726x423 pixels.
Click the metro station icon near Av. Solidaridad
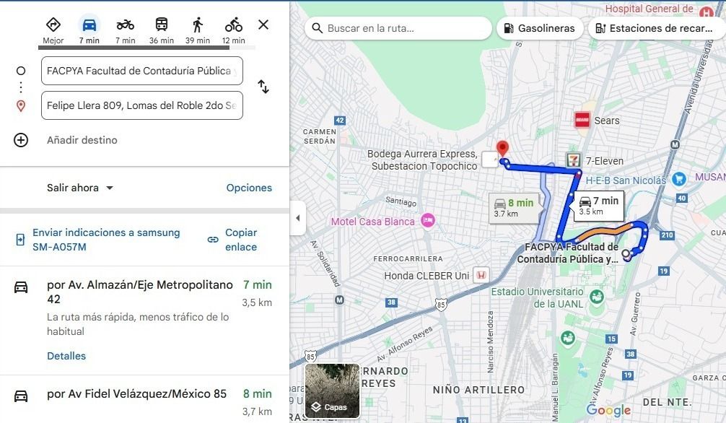339,300
